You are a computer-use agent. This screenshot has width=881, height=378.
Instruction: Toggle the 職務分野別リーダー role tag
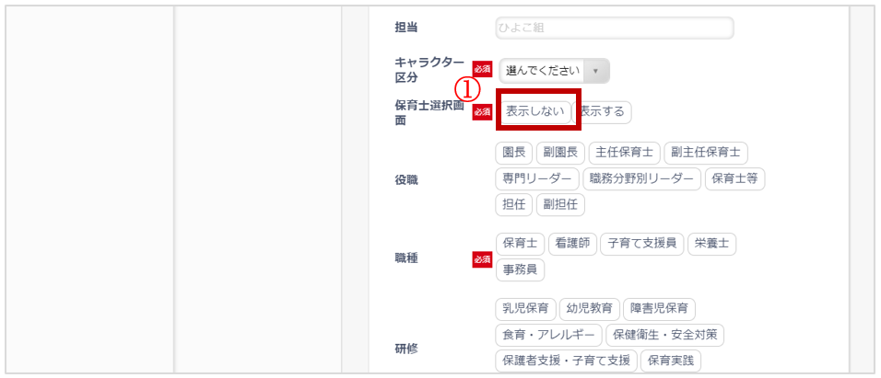[641, 179]
